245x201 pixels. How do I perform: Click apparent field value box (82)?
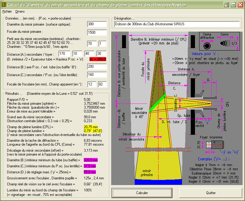[102, 84]
